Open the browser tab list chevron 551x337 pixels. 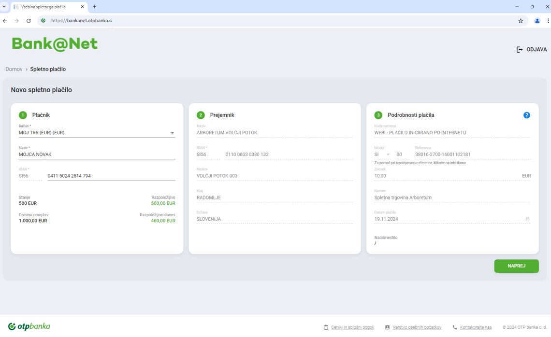[x=4, y=6]
